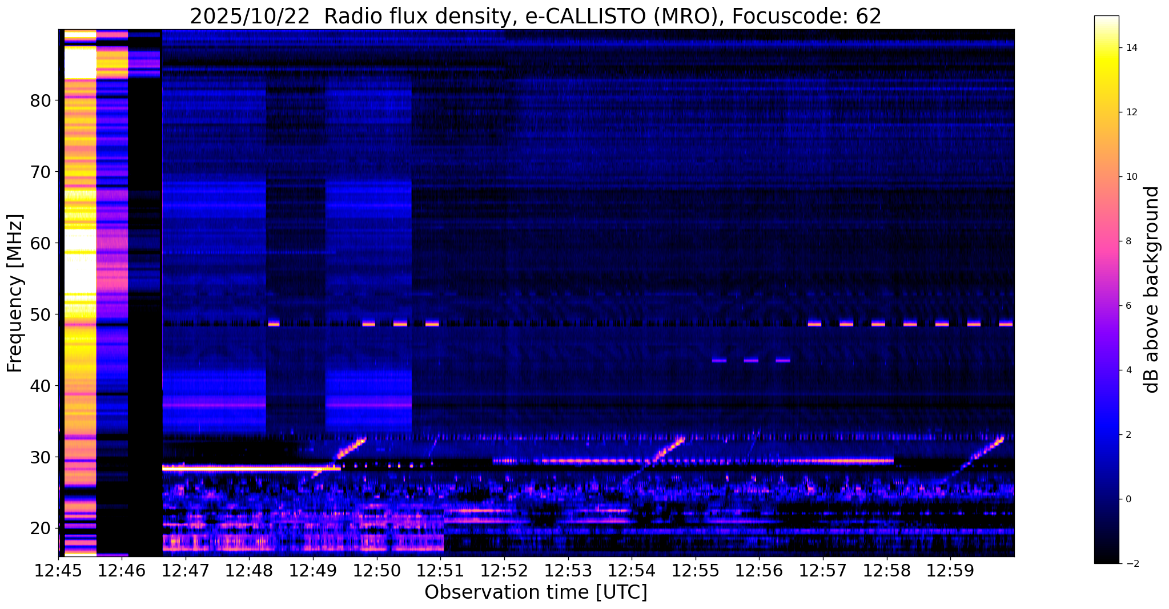Click the 12:46 time tick label
Viewport: 1169px width, 609px height.
(x=122, y=570)
